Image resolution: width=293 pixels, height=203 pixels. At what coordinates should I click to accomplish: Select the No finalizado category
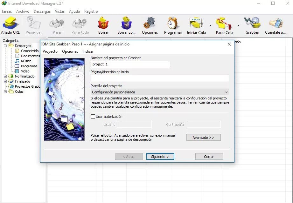click(x=24, y=76)
